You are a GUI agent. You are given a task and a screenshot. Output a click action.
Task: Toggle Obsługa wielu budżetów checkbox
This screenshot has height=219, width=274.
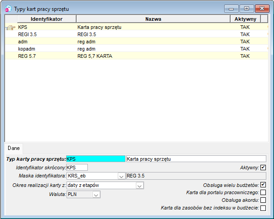click(x=263, y=185)
